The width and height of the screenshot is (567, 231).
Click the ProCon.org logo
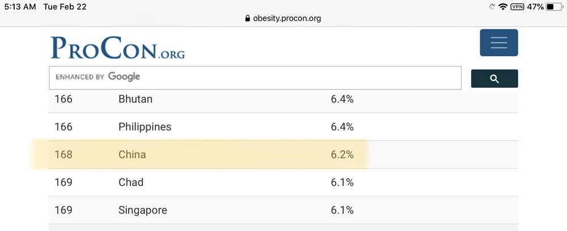117,48
